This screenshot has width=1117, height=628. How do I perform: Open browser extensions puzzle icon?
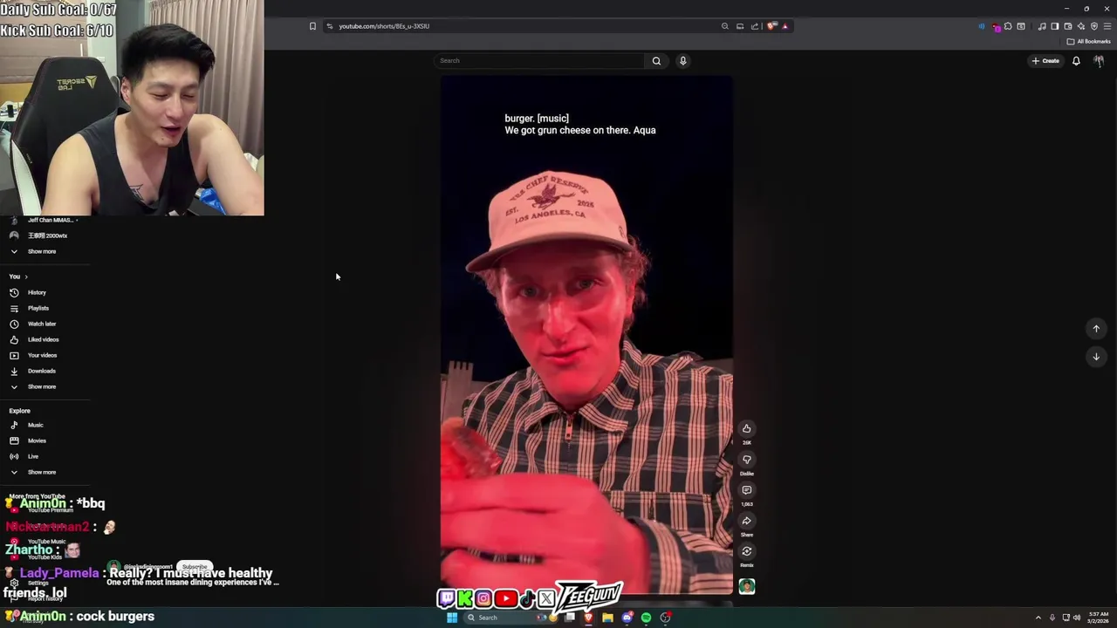(x=1008, y=26)
